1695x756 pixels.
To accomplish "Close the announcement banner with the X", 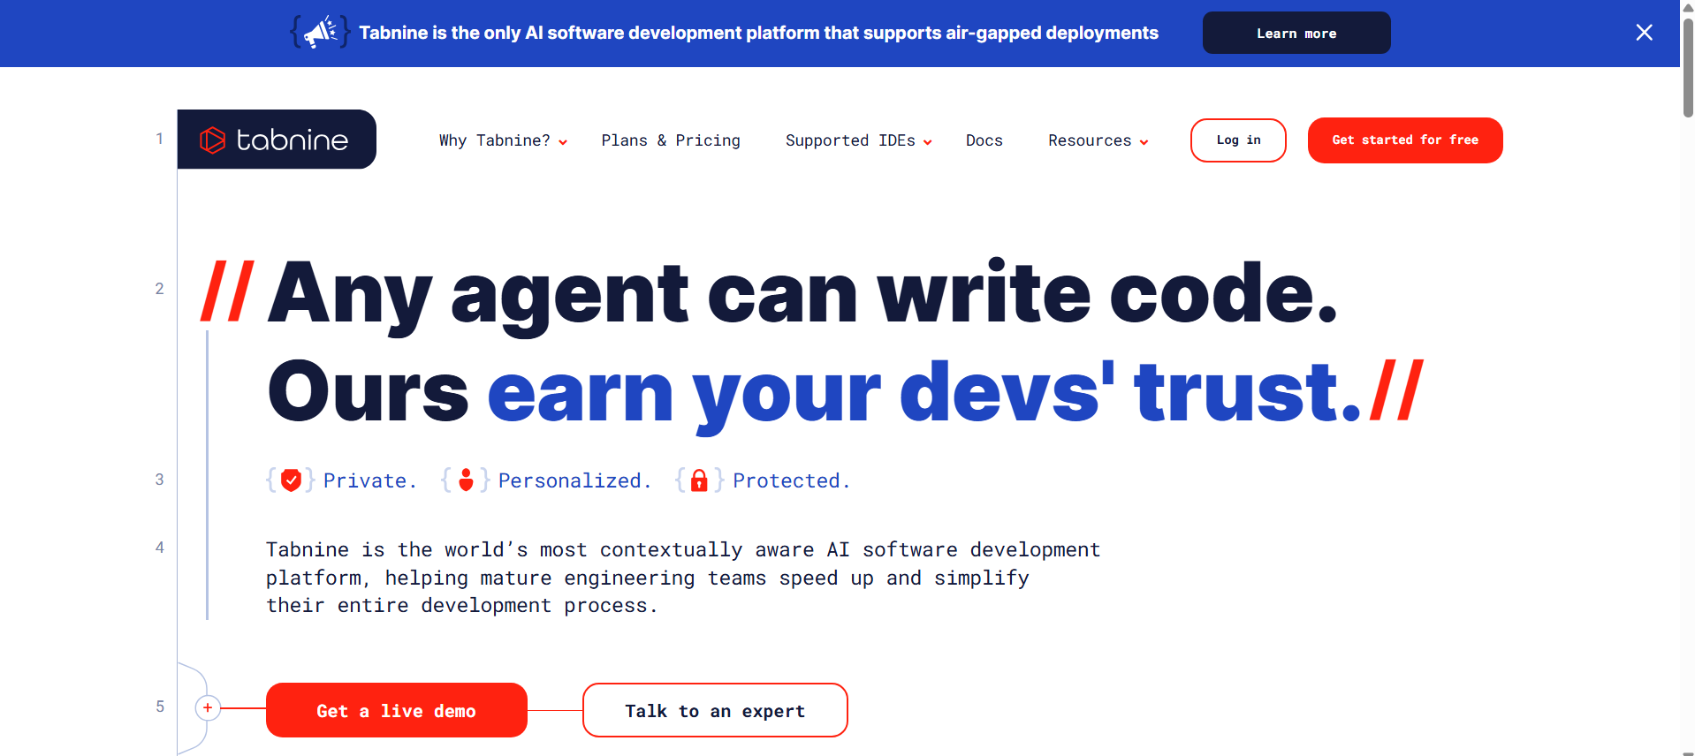I will pos(1644,33).
